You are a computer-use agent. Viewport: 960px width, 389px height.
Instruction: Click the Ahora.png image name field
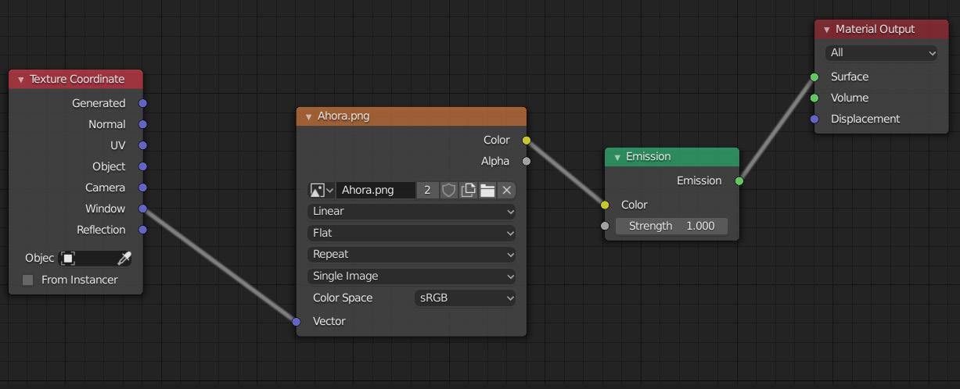click(x=376, y=190)
